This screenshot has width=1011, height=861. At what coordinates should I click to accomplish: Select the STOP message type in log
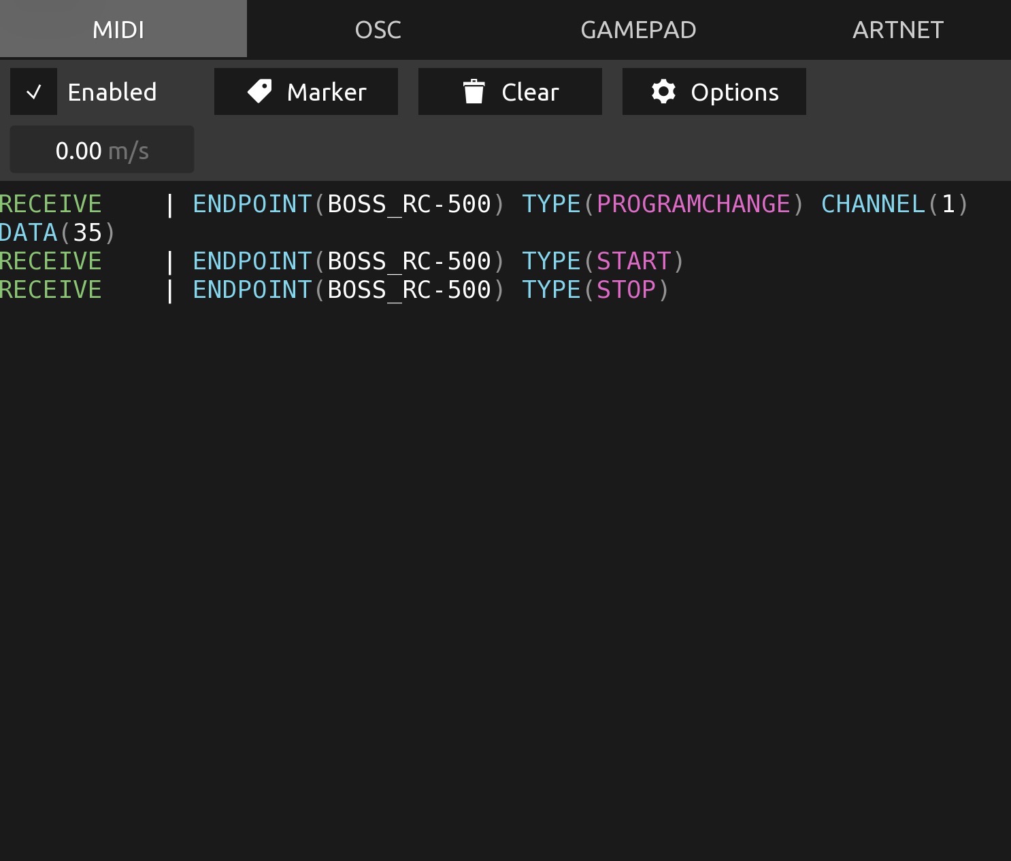[626, 290]
